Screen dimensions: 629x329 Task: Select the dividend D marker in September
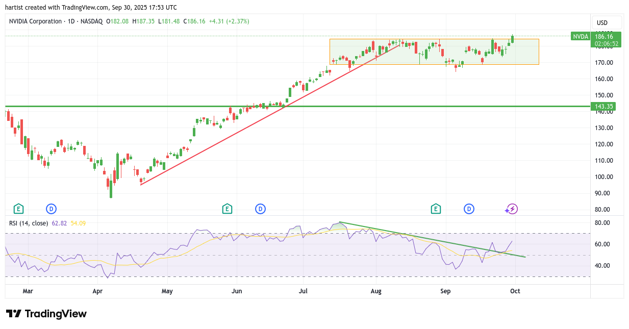[469, 209]
